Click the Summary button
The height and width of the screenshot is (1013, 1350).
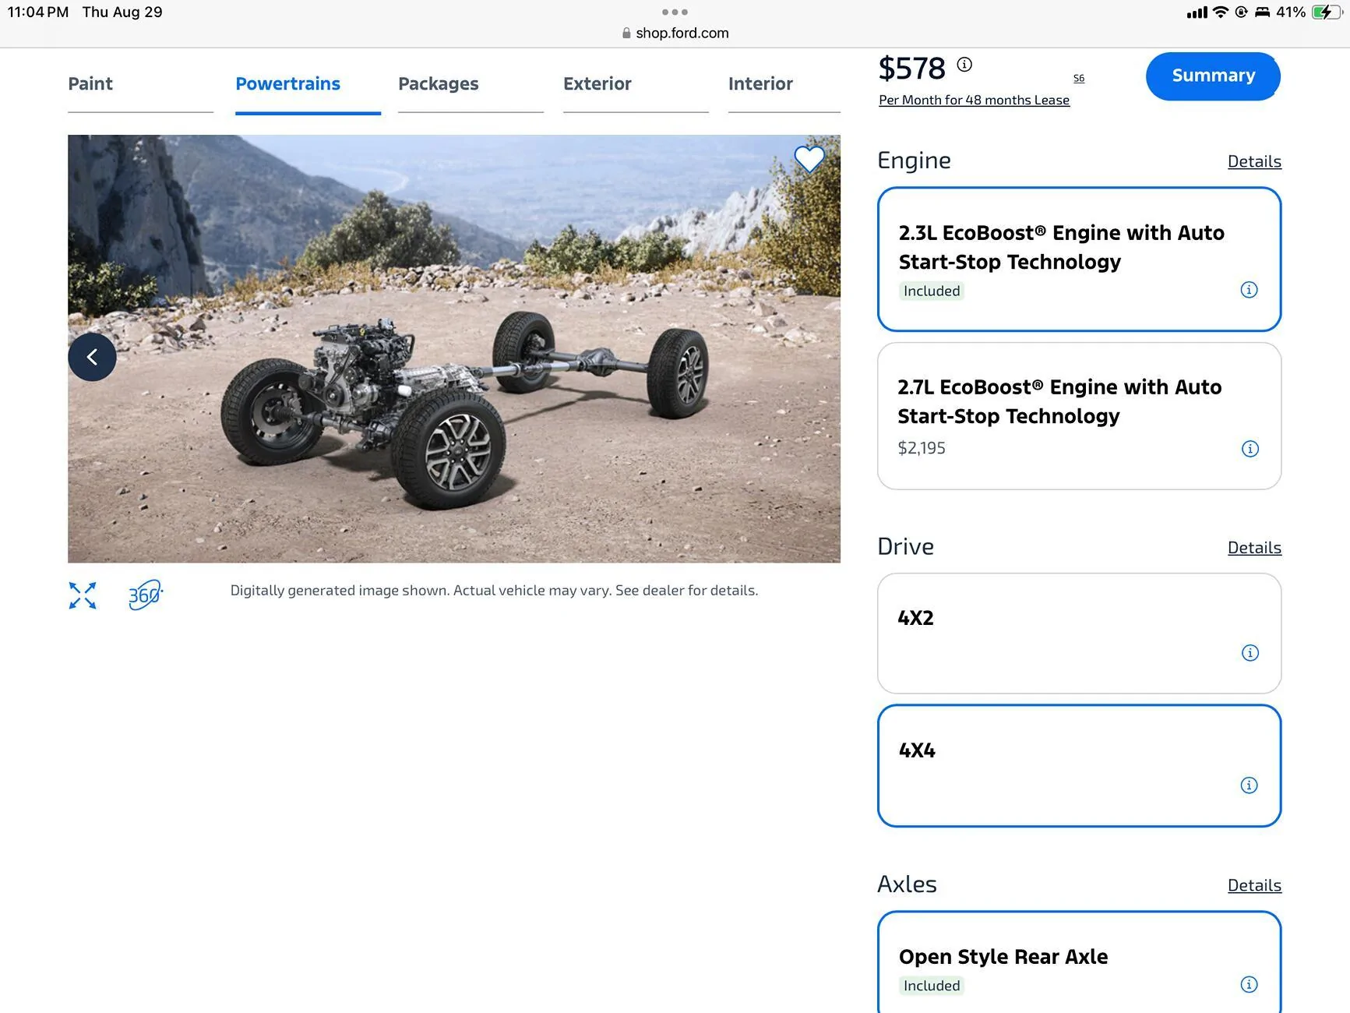1212,76
